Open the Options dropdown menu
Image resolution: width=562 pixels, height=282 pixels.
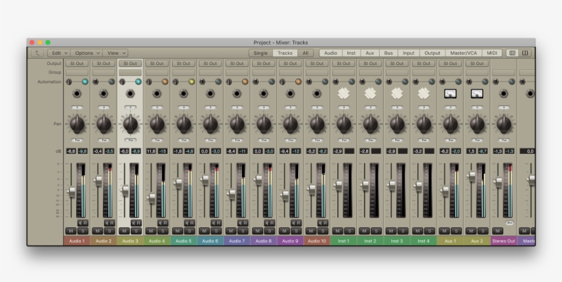pyautogui.click(x=86, y=53)
